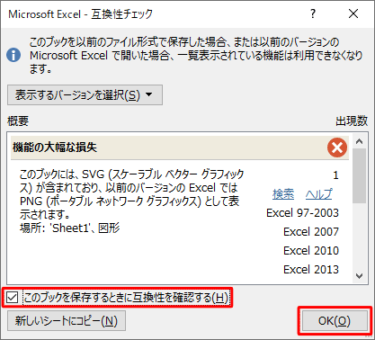The image size is (375, 340).
Task: Click the scrollbar up arrow
Action: point(359,141)
